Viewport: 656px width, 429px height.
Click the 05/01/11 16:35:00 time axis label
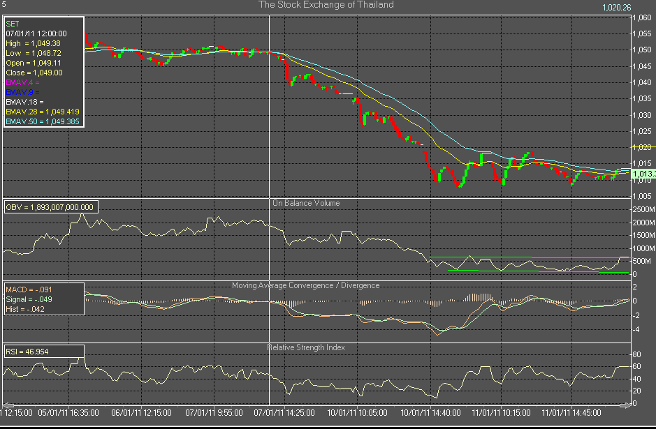(x=68, y=413)
